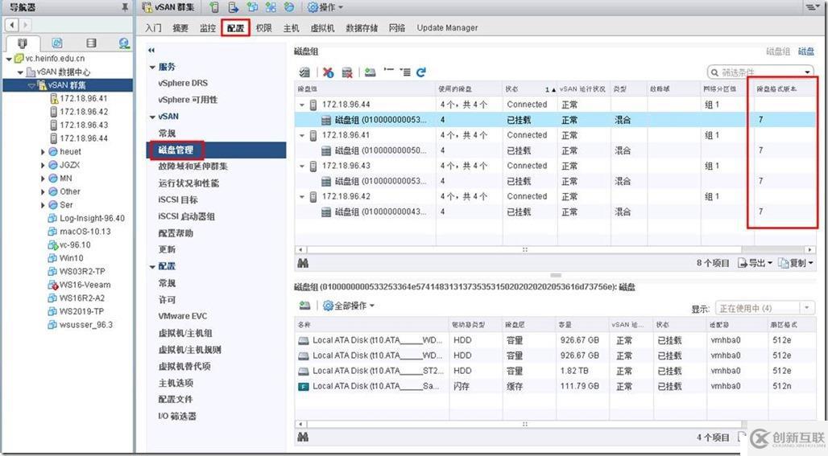
Task: Open the 显示 正在使用中 (4) dropdown
Action: tap(764, 308)
